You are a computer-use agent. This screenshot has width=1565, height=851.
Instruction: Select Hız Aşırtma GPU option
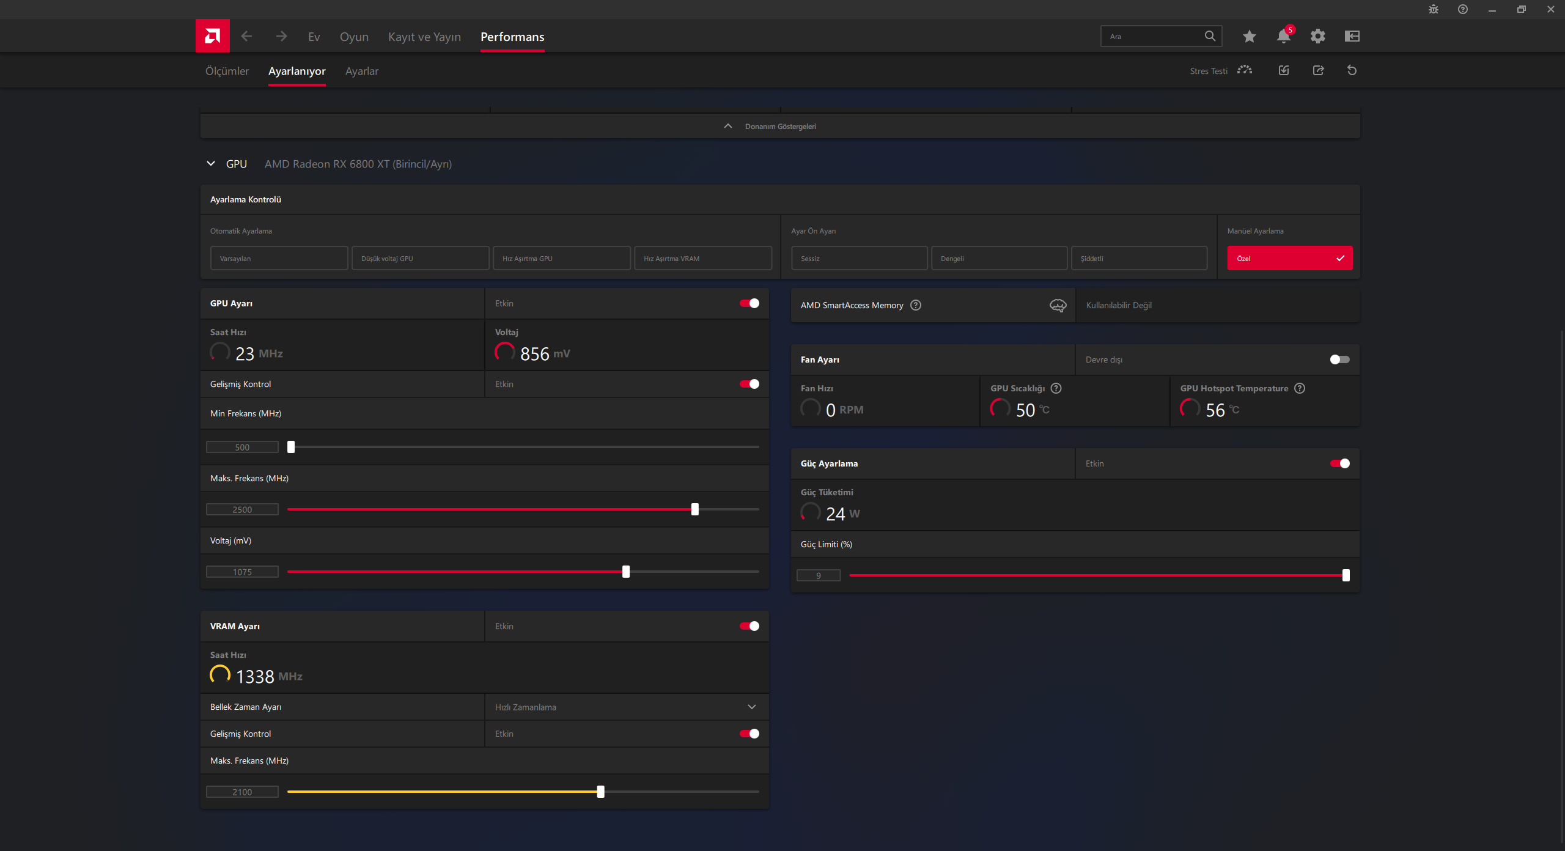point(562,258)
